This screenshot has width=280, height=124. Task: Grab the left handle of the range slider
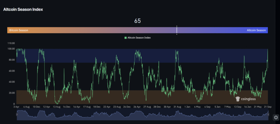tap(17, 115)
